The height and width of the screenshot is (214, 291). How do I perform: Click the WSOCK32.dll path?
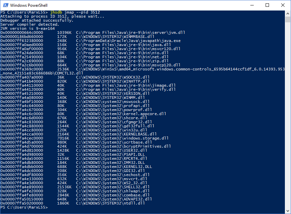[113, 77]
